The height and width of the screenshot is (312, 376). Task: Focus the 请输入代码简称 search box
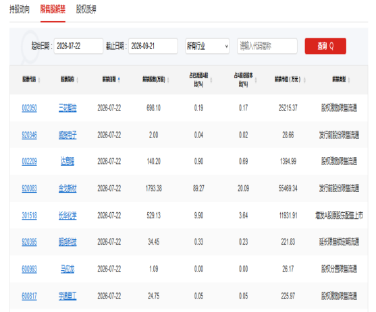click(x=267, y=46)
